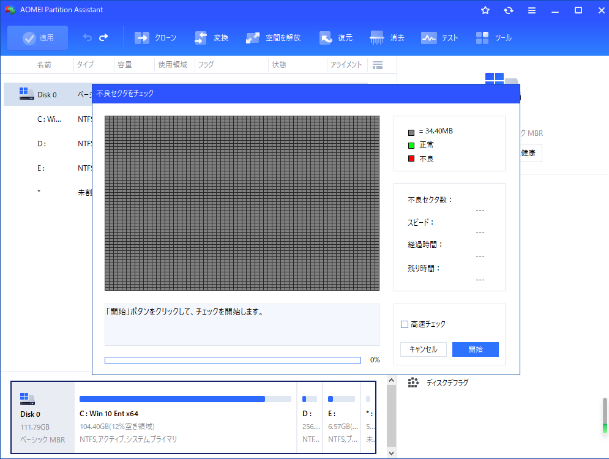Click the 0% progress text
Screen dimensions: 609x459
coord(375,360)
